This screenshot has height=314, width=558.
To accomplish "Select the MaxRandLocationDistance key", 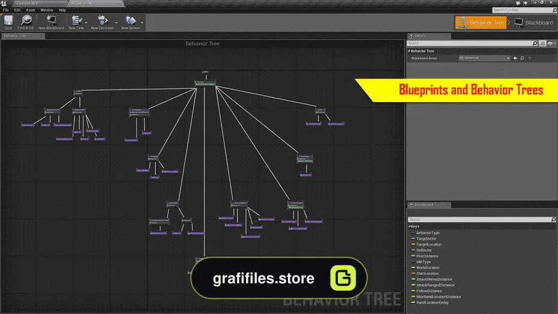I will 439,297.
